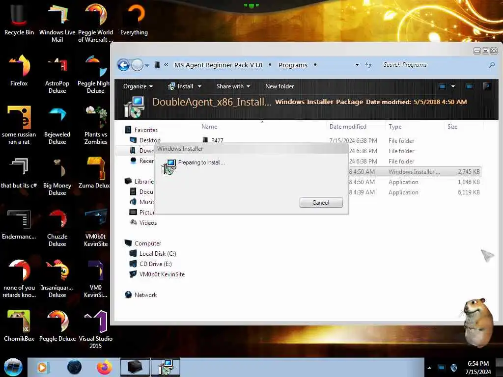Image resolution: width=503 pixels, height=377 pixels.
Task: Refresh the Programs folder view
Action: 368,65
